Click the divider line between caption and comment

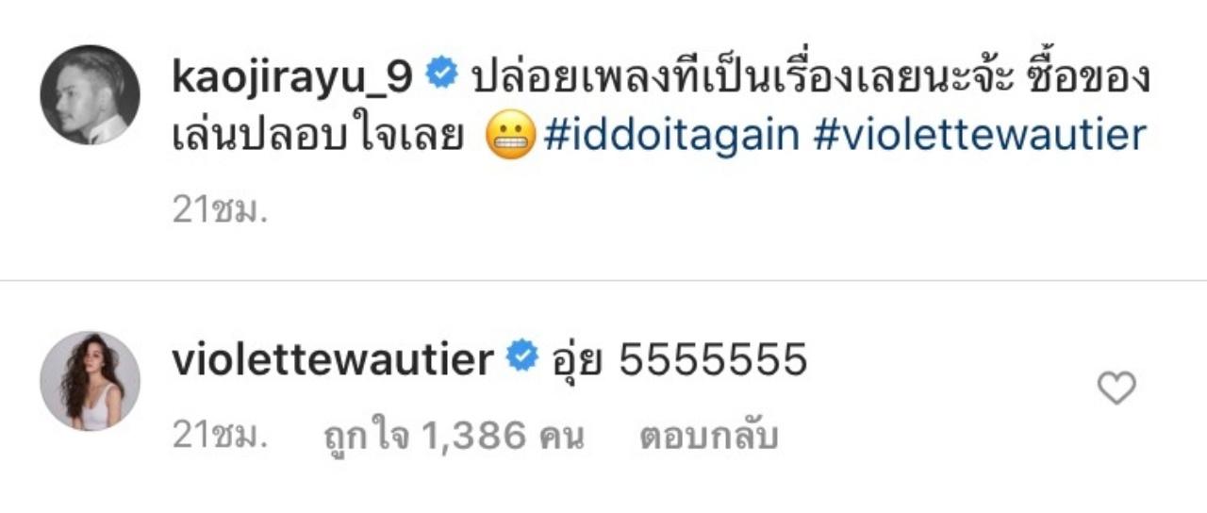tap(603, 281)
